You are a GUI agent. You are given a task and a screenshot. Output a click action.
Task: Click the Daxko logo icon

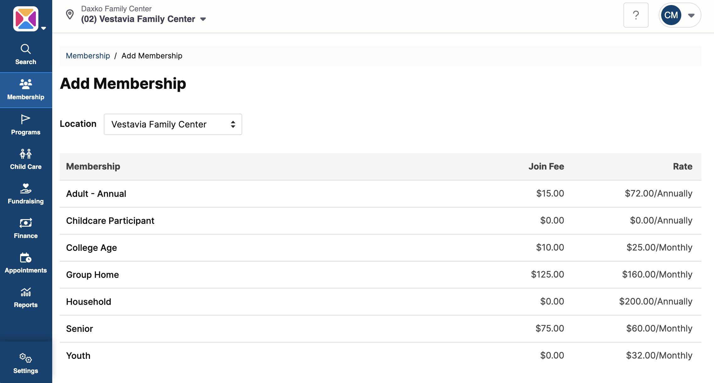(26, 19)
